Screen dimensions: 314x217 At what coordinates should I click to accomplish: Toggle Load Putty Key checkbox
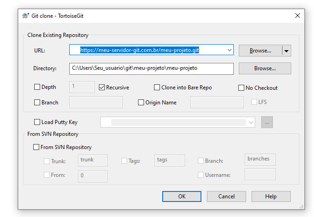(x=37, y=122)
